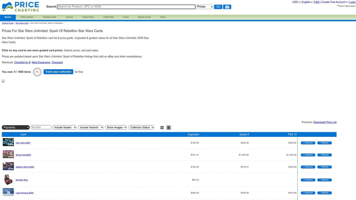Select the Market tab
The image size is (356, 200).
(8, 17)
